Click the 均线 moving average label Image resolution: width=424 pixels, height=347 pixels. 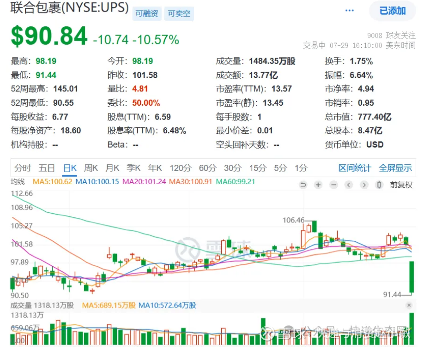(x=18, y=182)
